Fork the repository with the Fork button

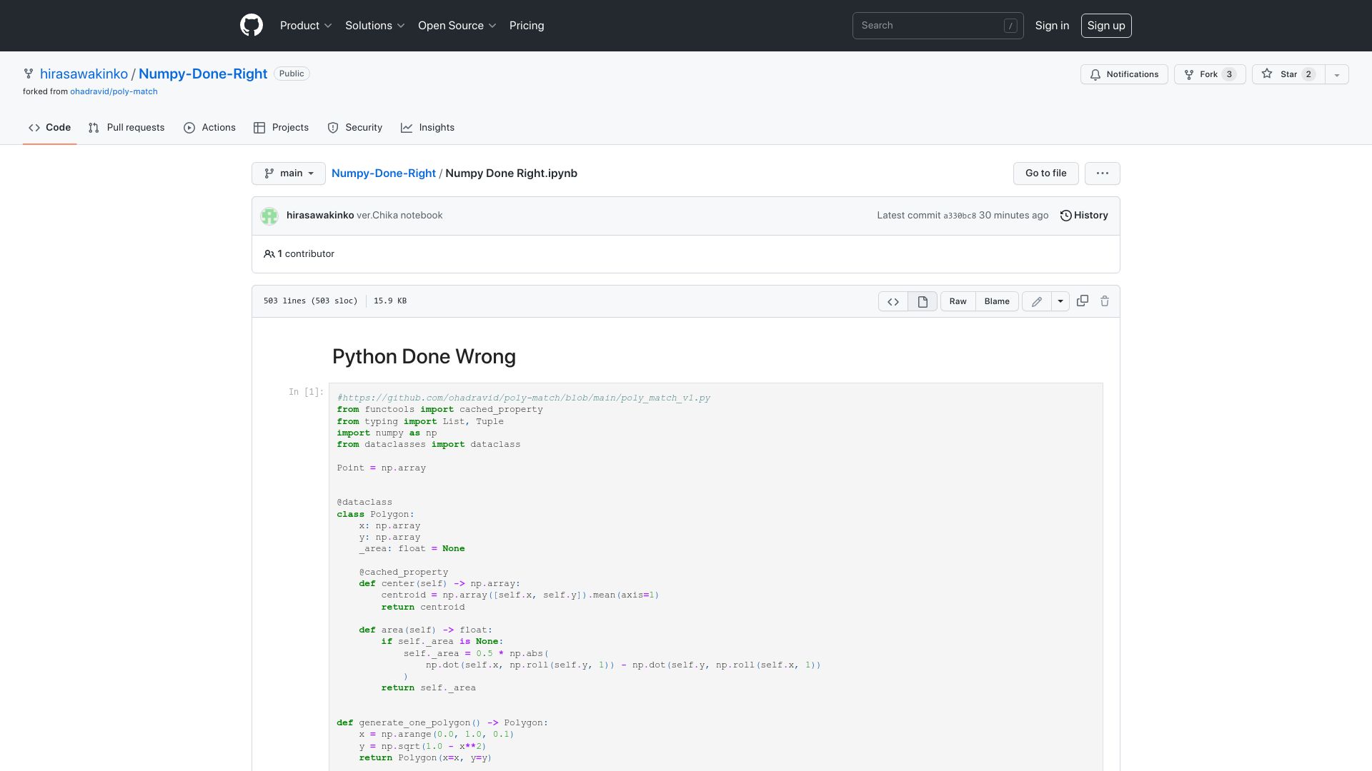tap(1210, 74)
